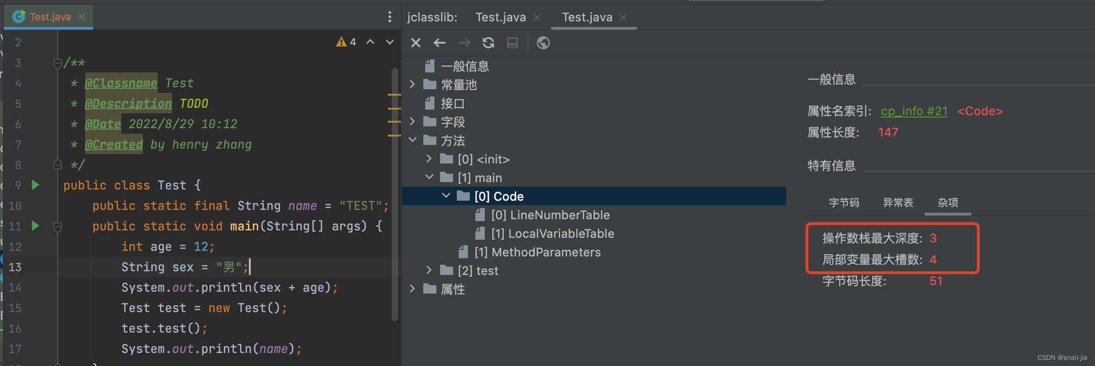Open the editor tab options three-dot menu
This screenshot has width=1095, height=366.
tap(390, 17)
